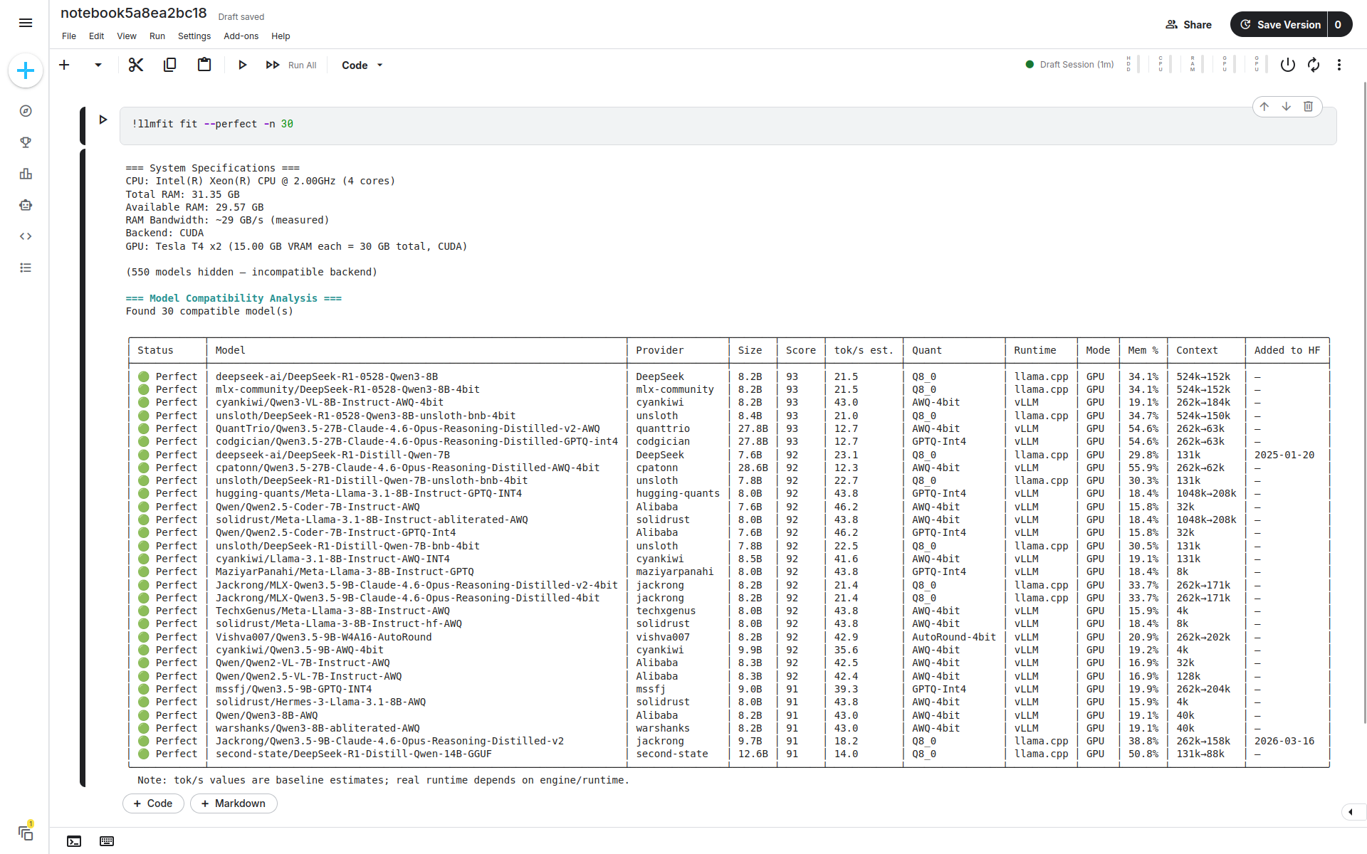The image size is (1367, 854).
Task: Open the Discussions list icon in sidebar
Action: pyautogui.click(x=26, y=268)
